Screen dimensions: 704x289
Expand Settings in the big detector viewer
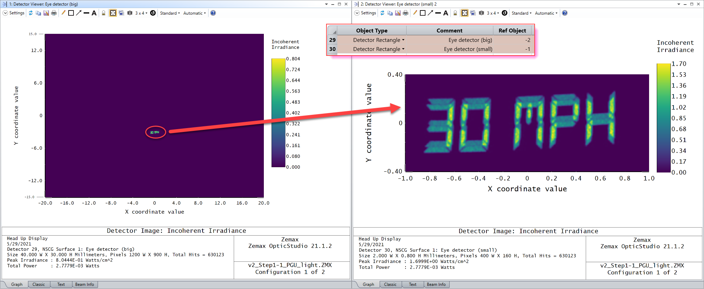click(14, 13)
